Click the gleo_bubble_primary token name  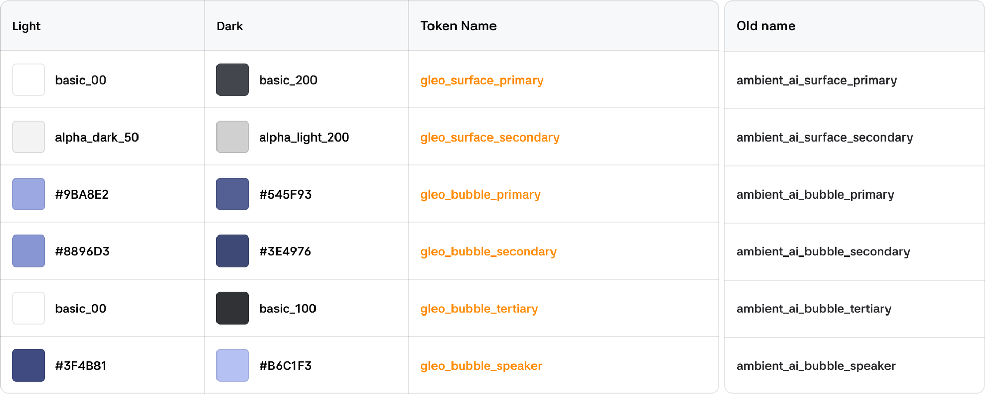[x=480, y=194]
